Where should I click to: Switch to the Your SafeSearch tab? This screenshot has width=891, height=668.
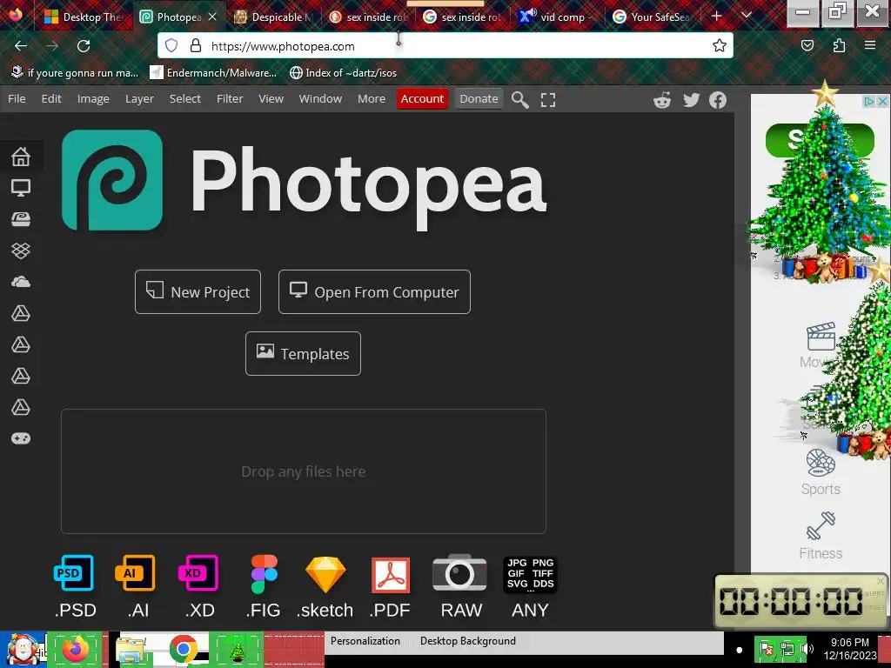[653, 17]
